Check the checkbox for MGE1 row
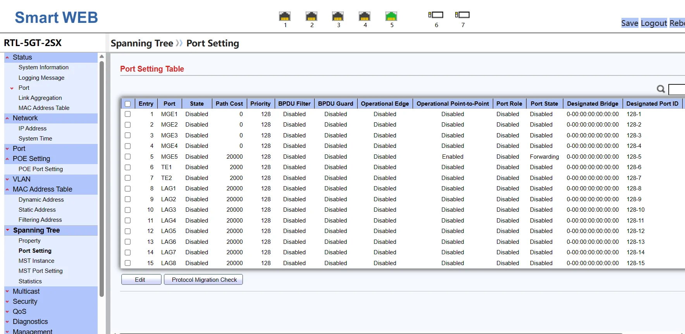Screen dimensions: 685x334 (128, 114)
